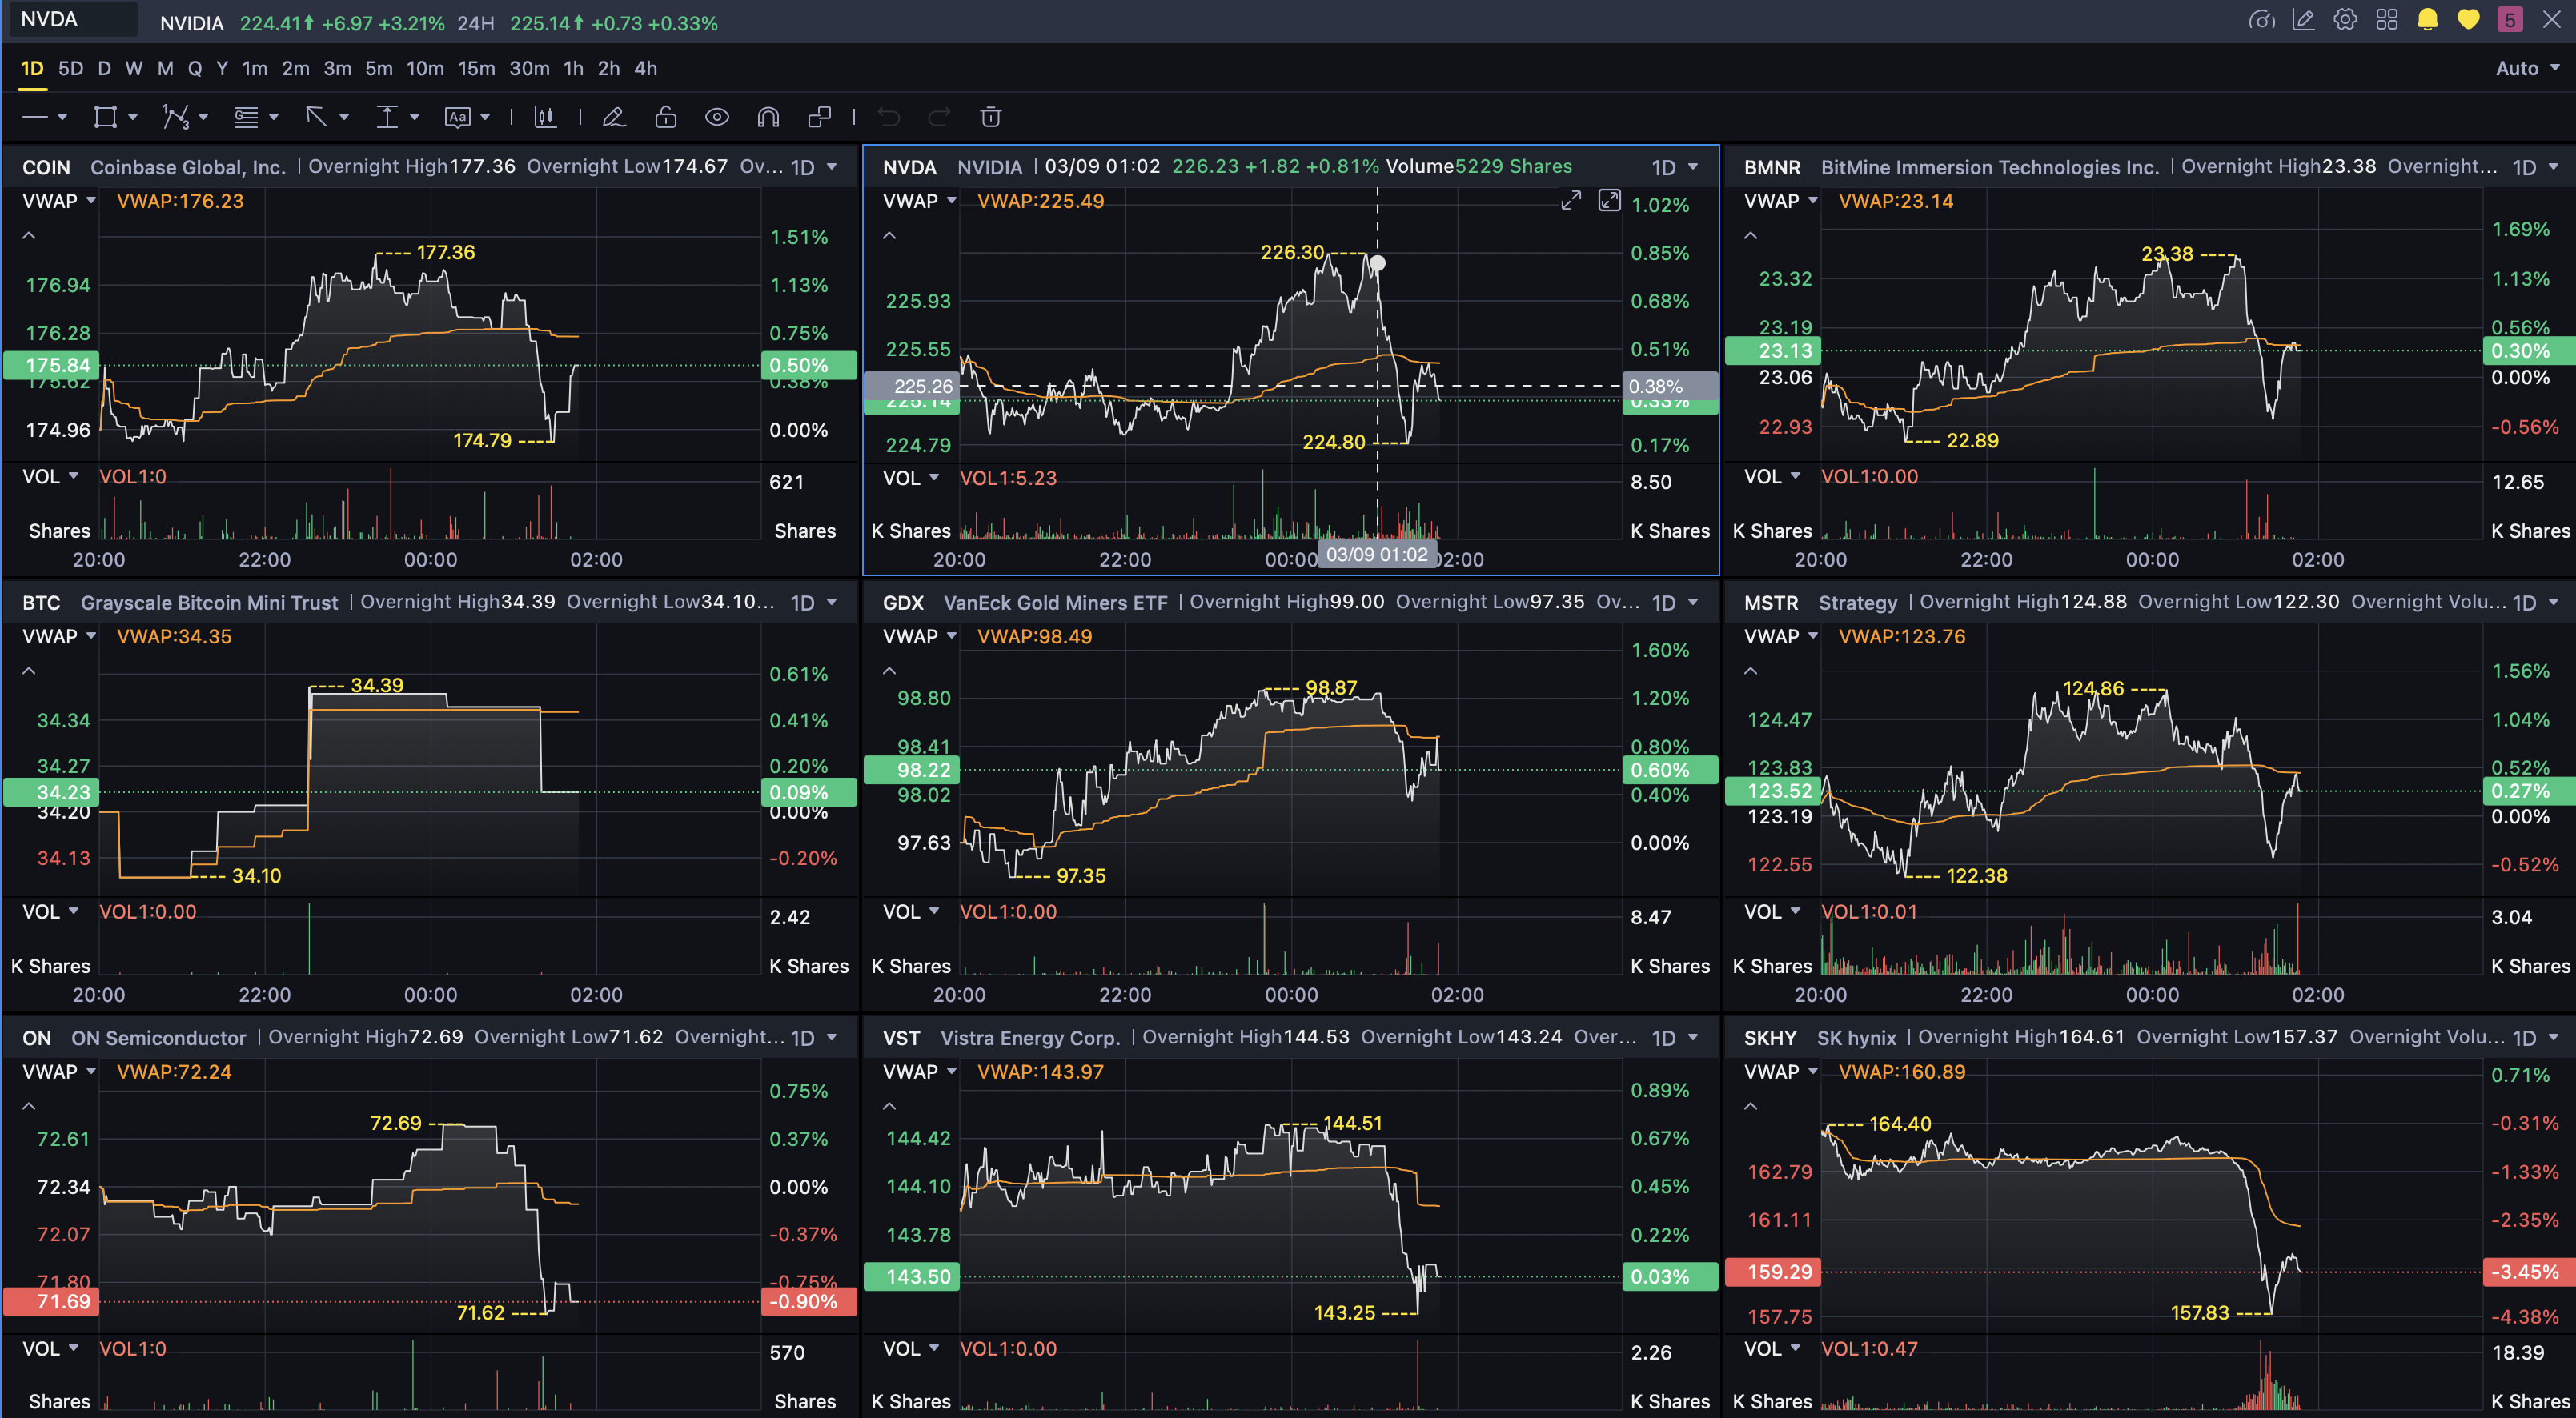Collapse NVDA chart indicator caret
This screenshot has height=1418, width=2576.
[x=889, y=236]
